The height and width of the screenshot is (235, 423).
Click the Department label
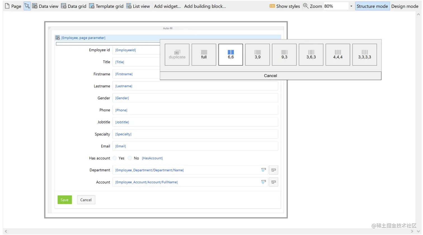coord(100,170)
